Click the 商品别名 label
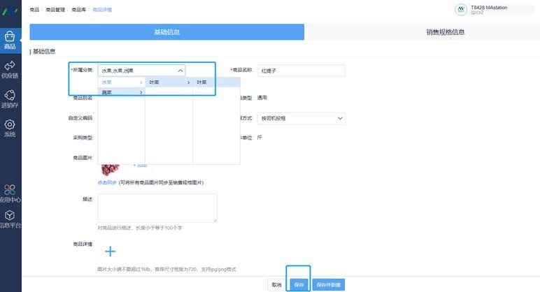This screenshot has width=540, height=292. tap(83, 98)
